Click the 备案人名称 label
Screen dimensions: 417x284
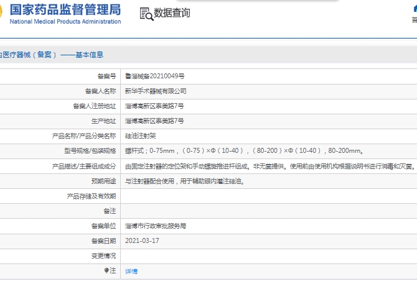101,91
